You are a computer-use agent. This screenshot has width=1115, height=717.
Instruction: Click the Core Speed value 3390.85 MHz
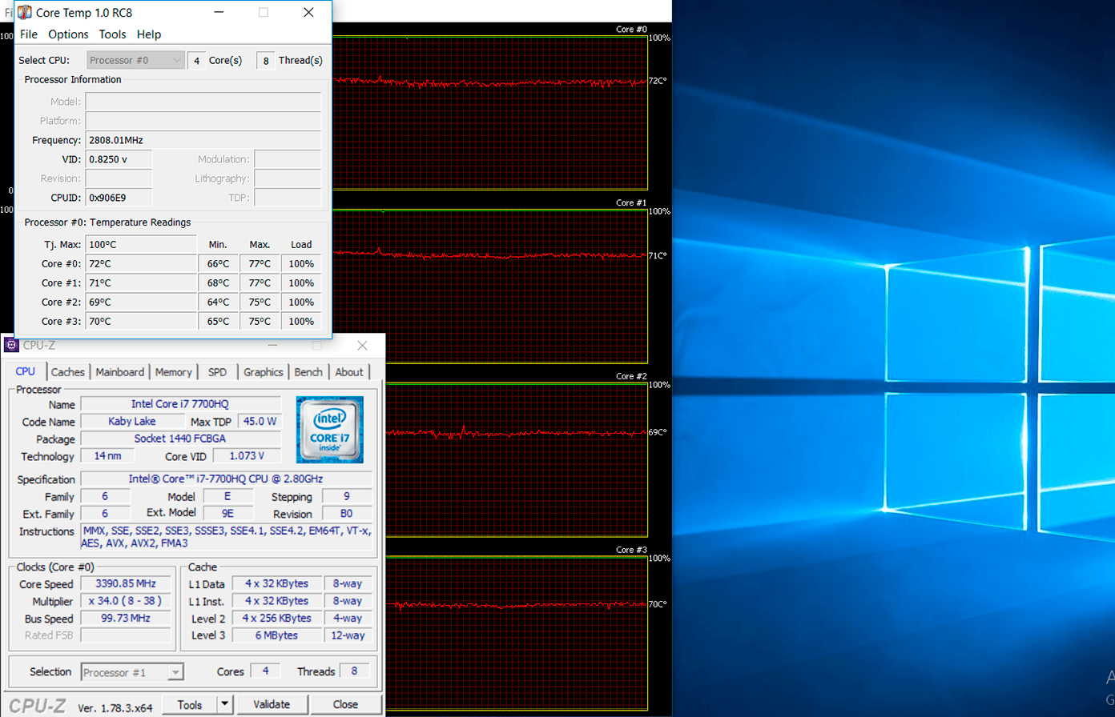pos(126,583)
